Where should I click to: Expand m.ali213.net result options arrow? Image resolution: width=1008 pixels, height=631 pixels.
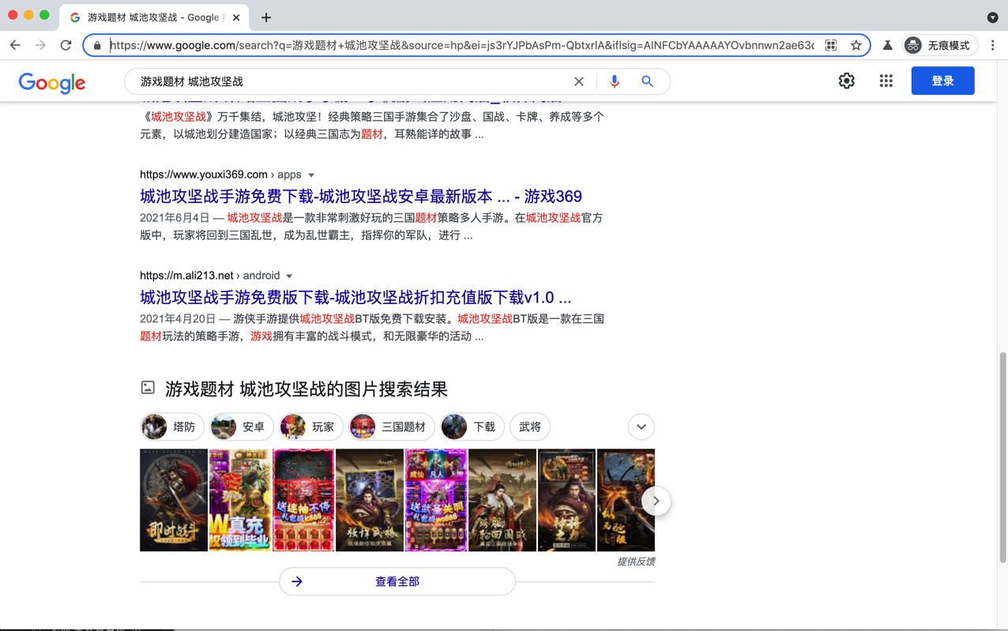pos(289,276)
